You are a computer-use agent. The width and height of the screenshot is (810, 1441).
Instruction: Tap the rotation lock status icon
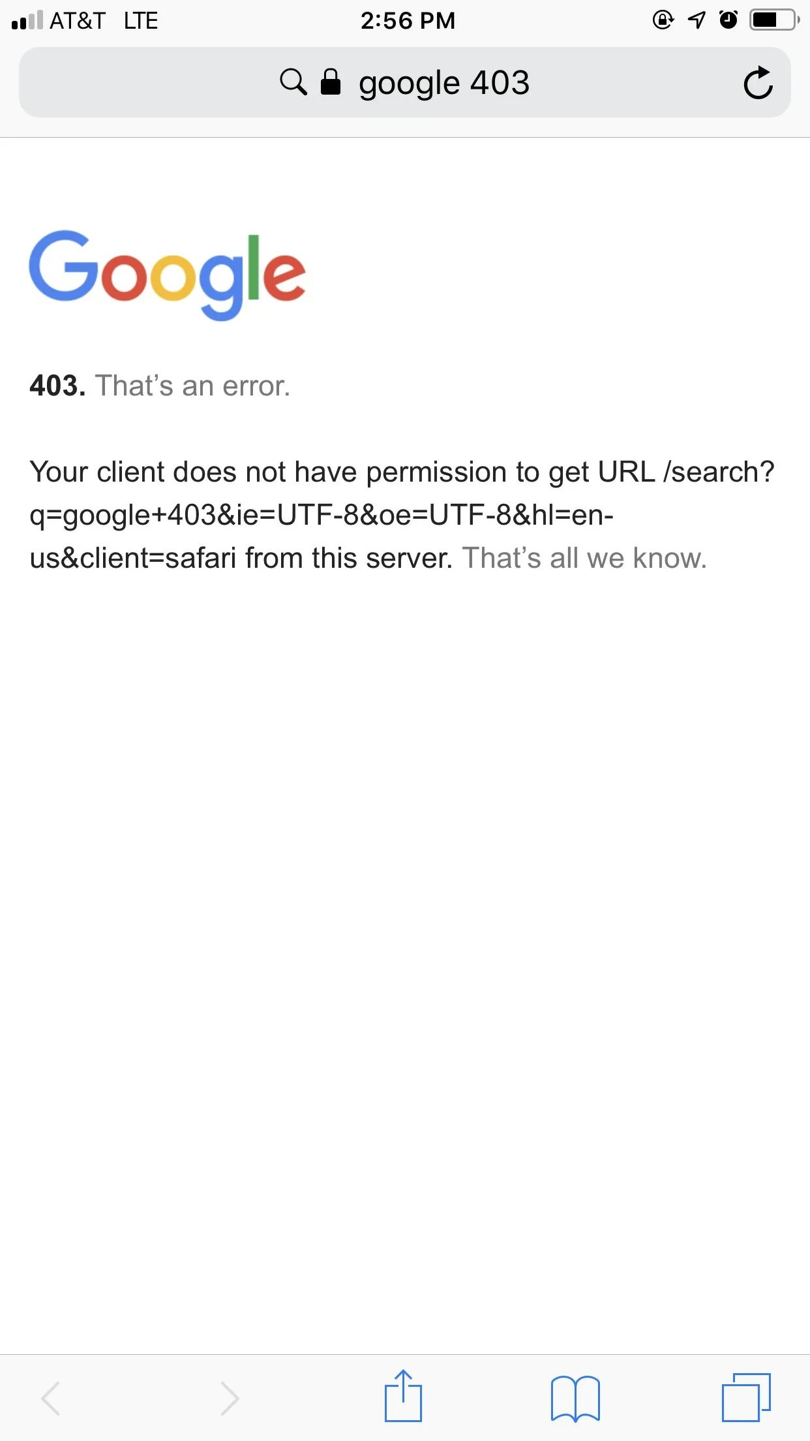663,20
